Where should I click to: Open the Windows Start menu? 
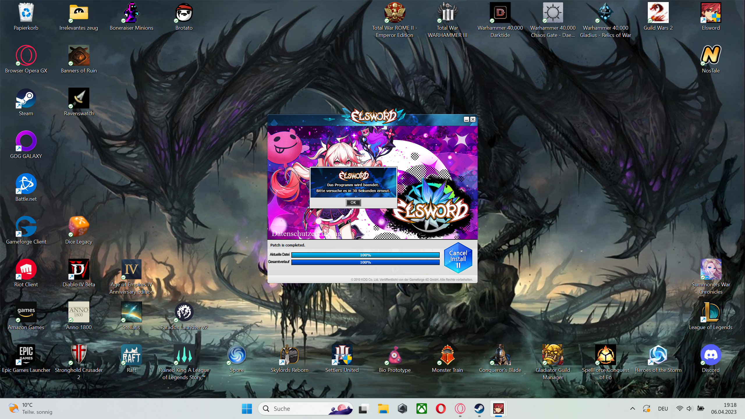coord(247,409)
